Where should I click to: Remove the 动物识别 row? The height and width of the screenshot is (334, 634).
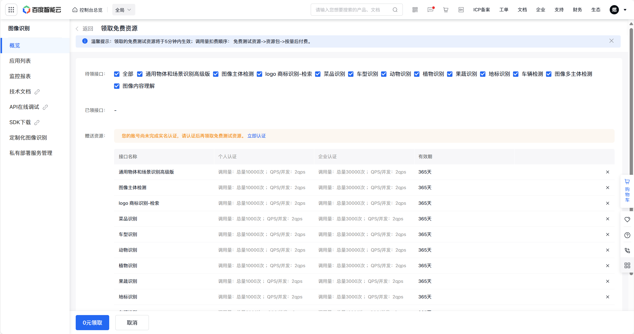tap(608, 250)
